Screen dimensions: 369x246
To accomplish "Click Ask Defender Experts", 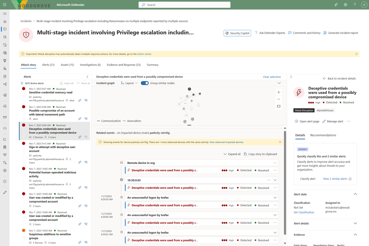I will (270, 33).
